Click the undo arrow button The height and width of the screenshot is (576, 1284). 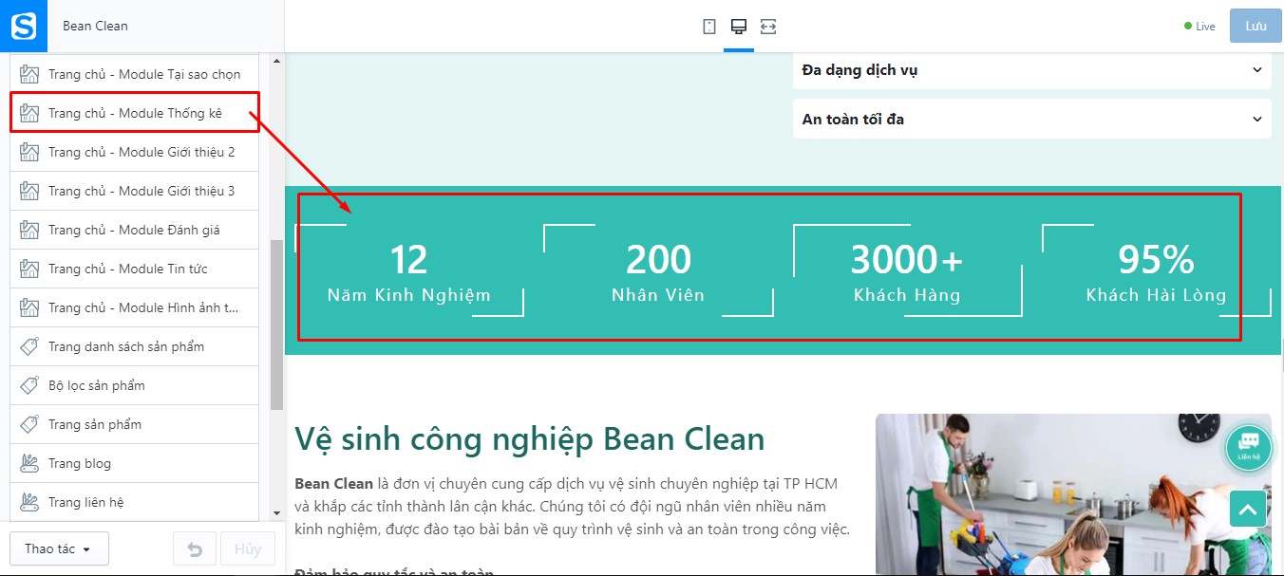[x=195, y=549]
